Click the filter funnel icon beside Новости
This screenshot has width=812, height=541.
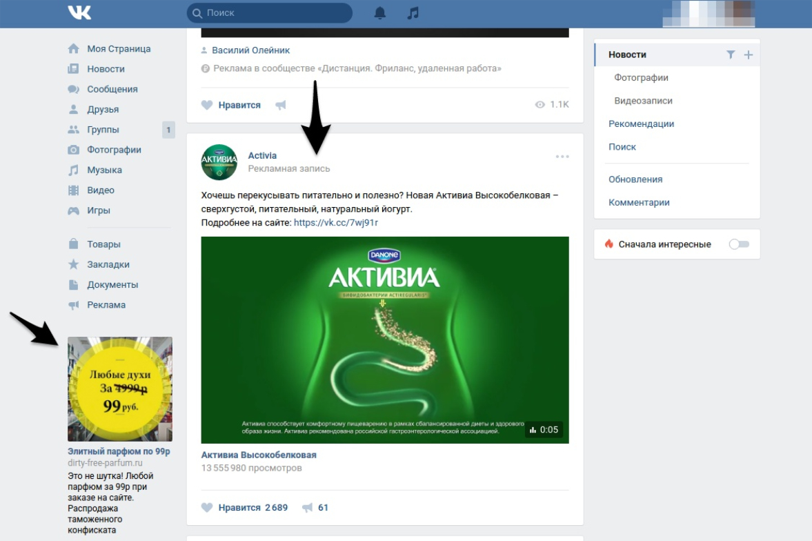coord(731,55)
